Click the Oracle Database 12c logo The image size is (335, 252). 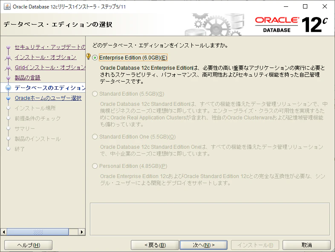(x=292, y=25)
